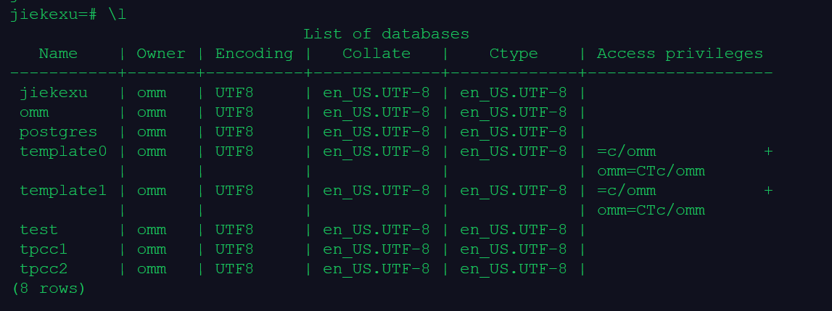Click the Ctype column header
This screenshot has width=832, height=311.
coord(514,54)
